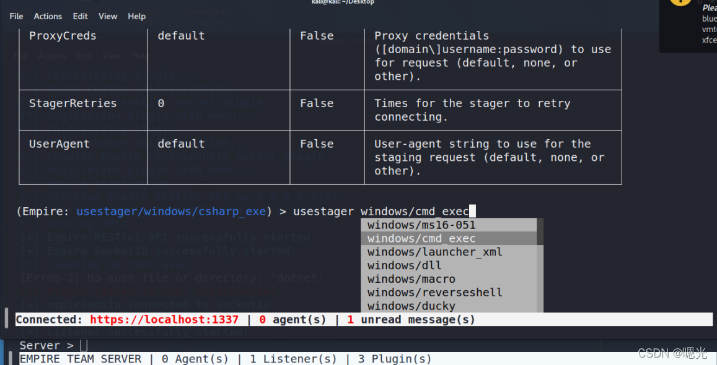Click the unread message(s) status indicator

[411, 320]
